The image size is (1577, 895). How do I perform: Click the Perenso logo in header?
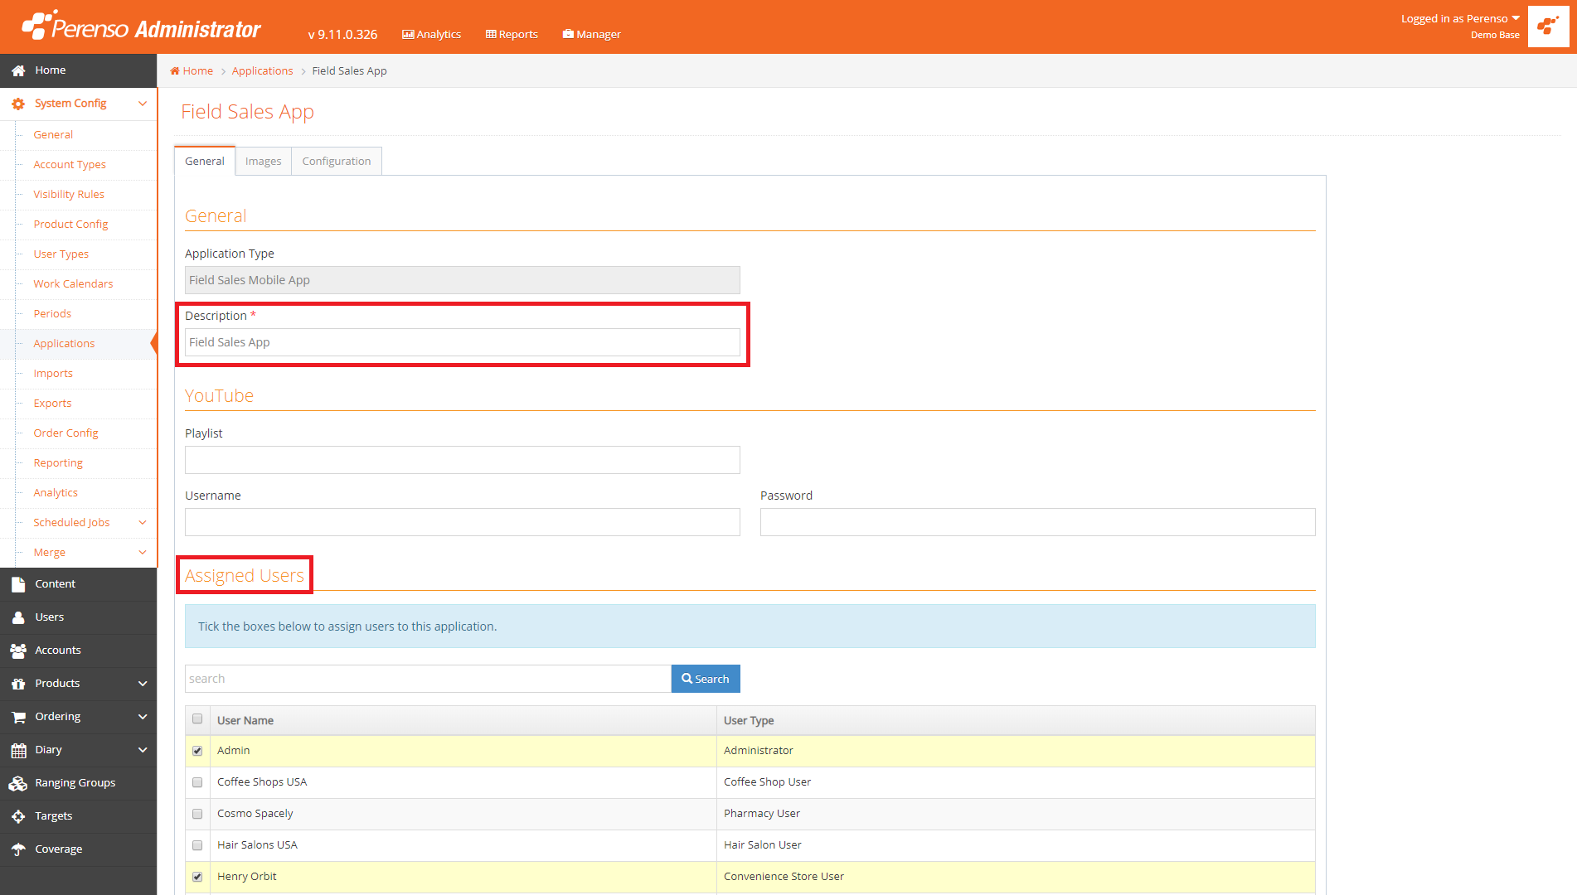[x=141, y=26]
